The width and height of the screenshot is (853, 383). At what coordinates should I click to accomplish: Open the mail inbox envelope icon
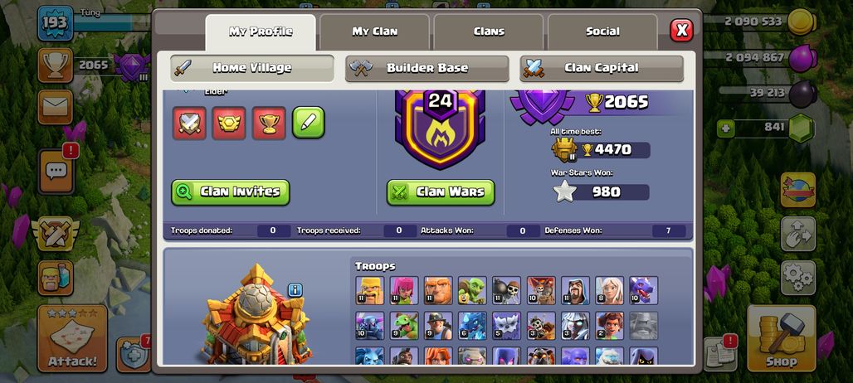(55, 107)
